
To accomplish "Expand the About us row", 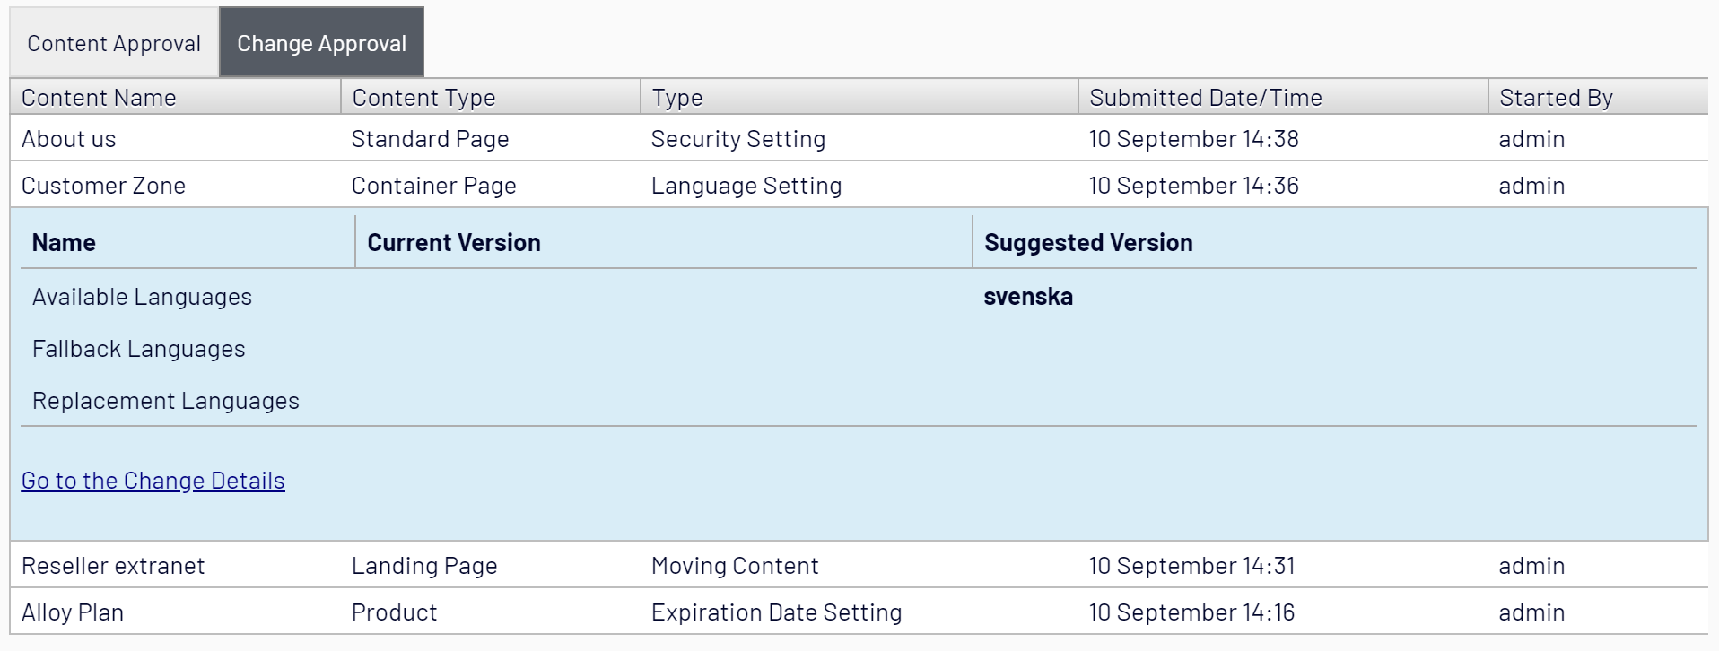I will coord(69,139).
